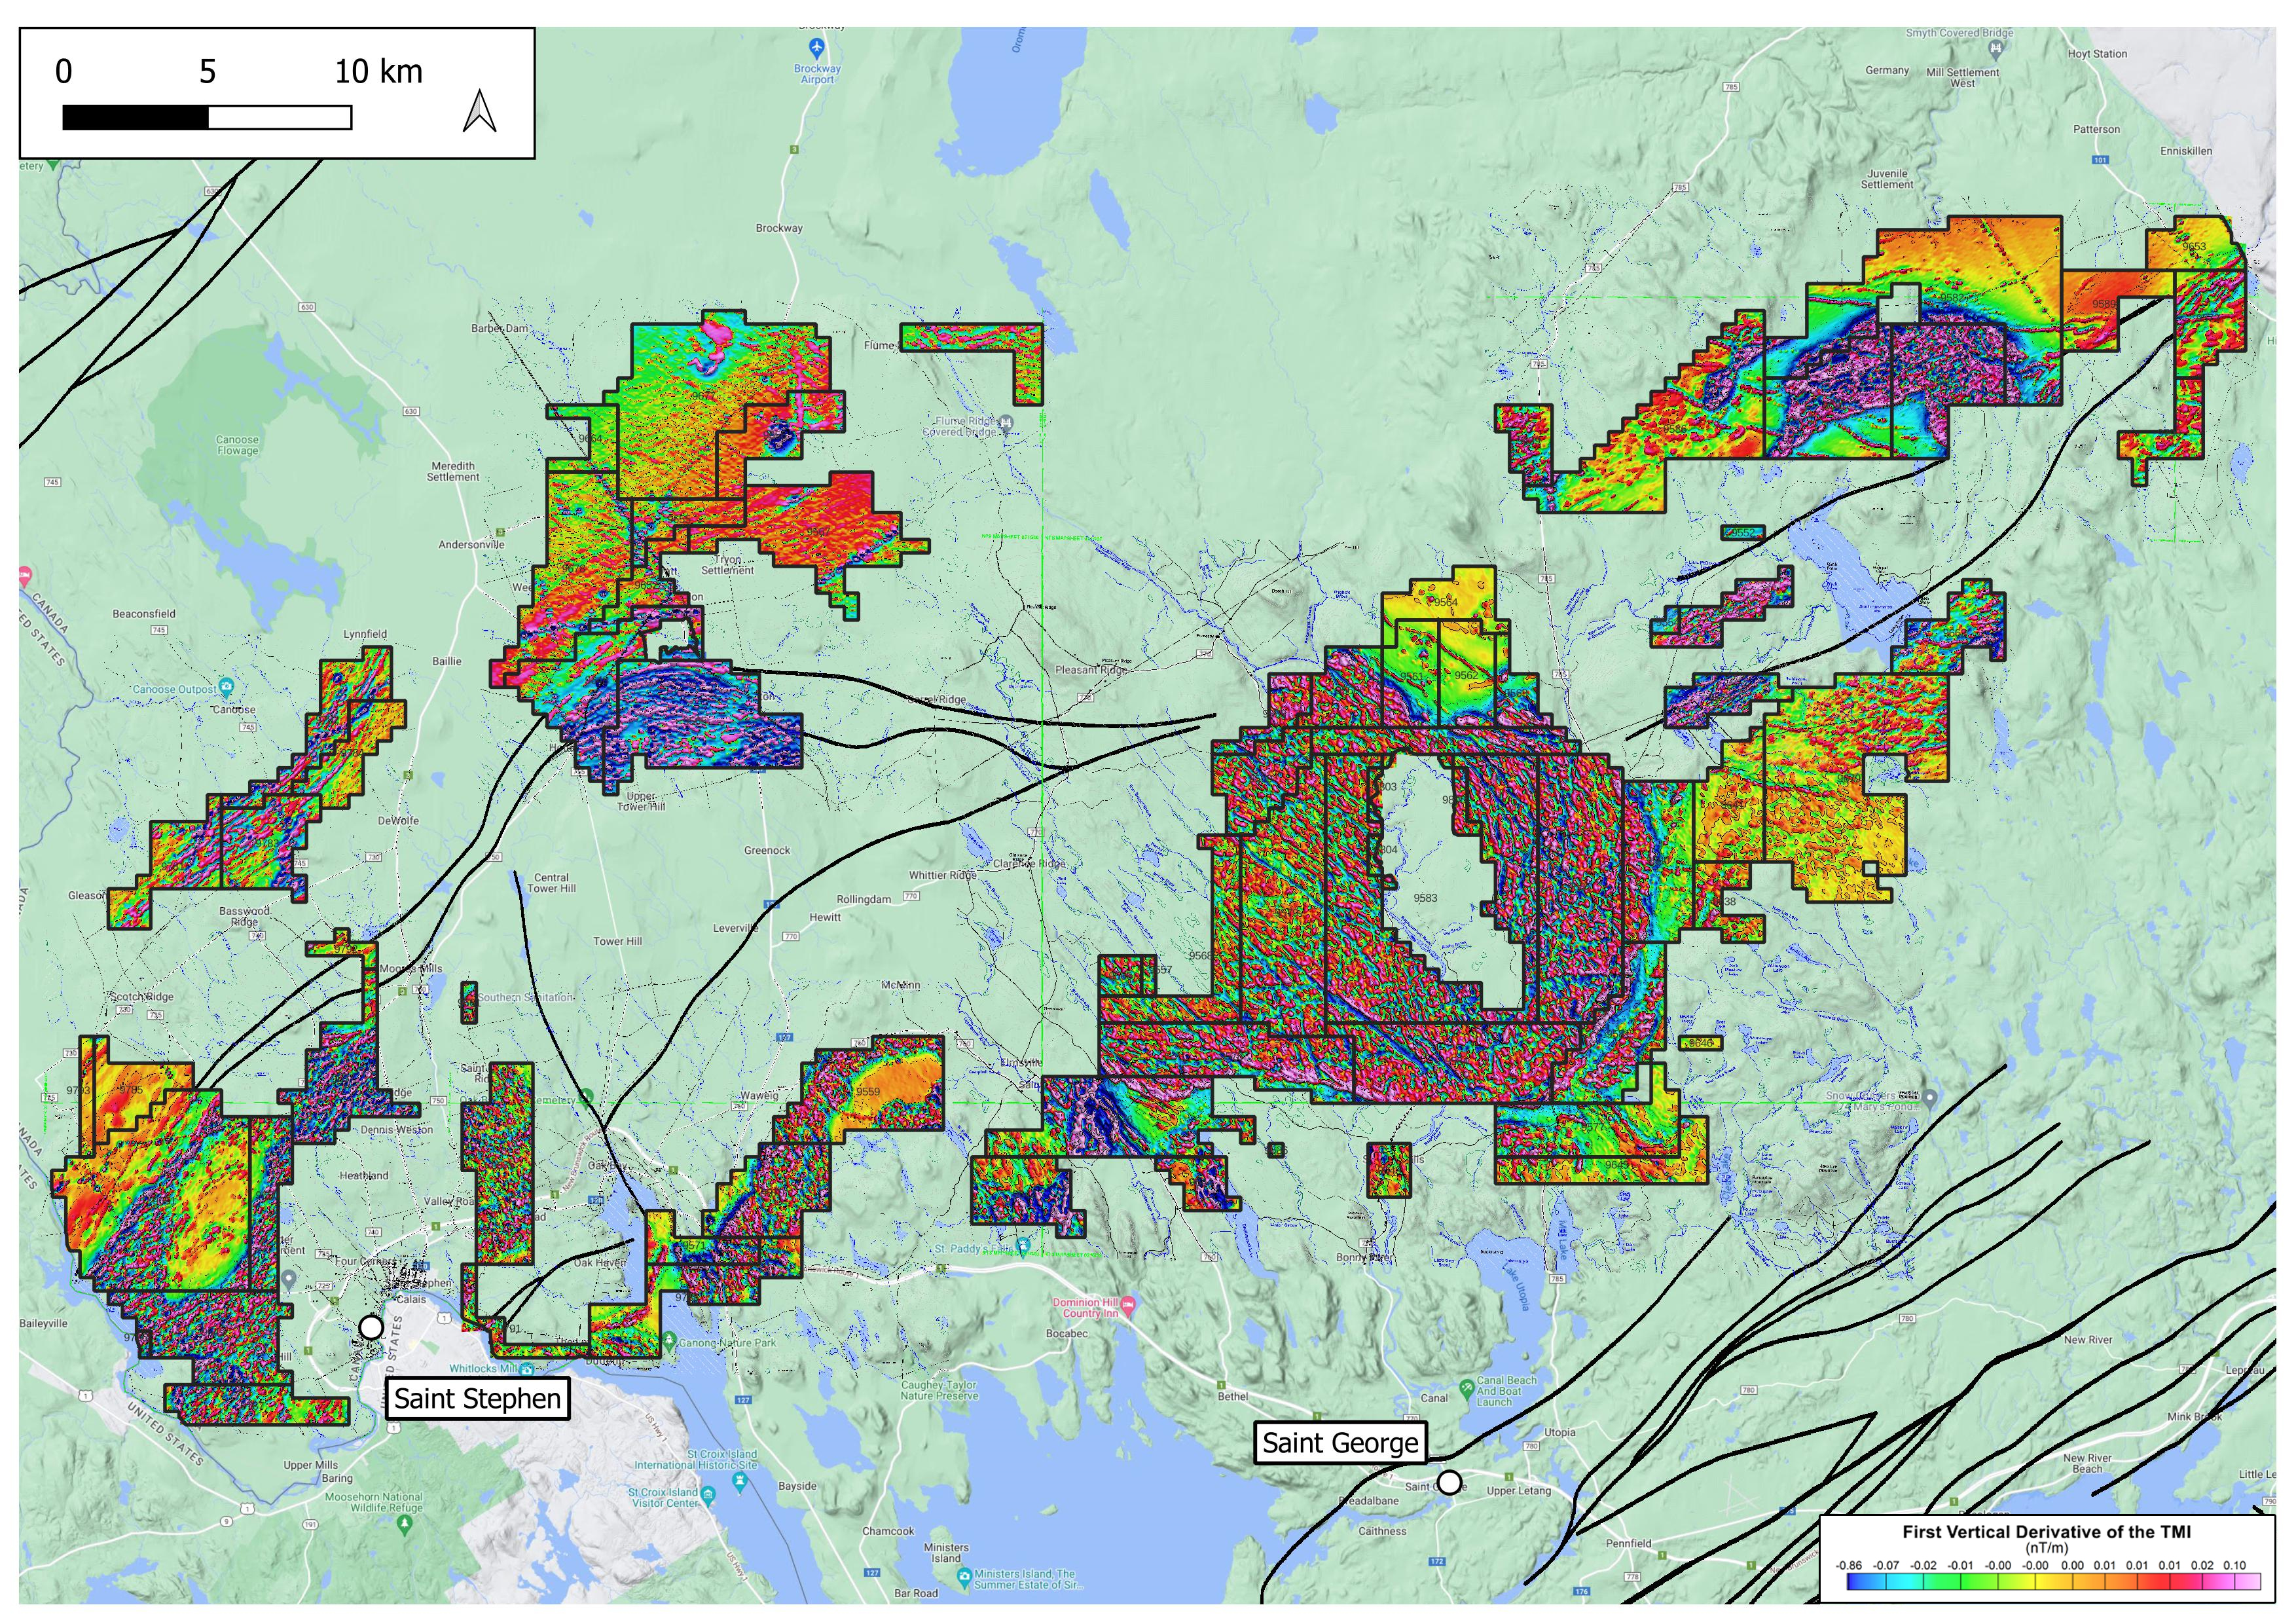Click the Dominion Hill Country Inn pin

(1128, 1305)
